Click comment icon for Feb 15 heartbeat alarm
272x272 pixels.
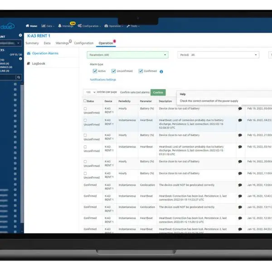(240, 147)
